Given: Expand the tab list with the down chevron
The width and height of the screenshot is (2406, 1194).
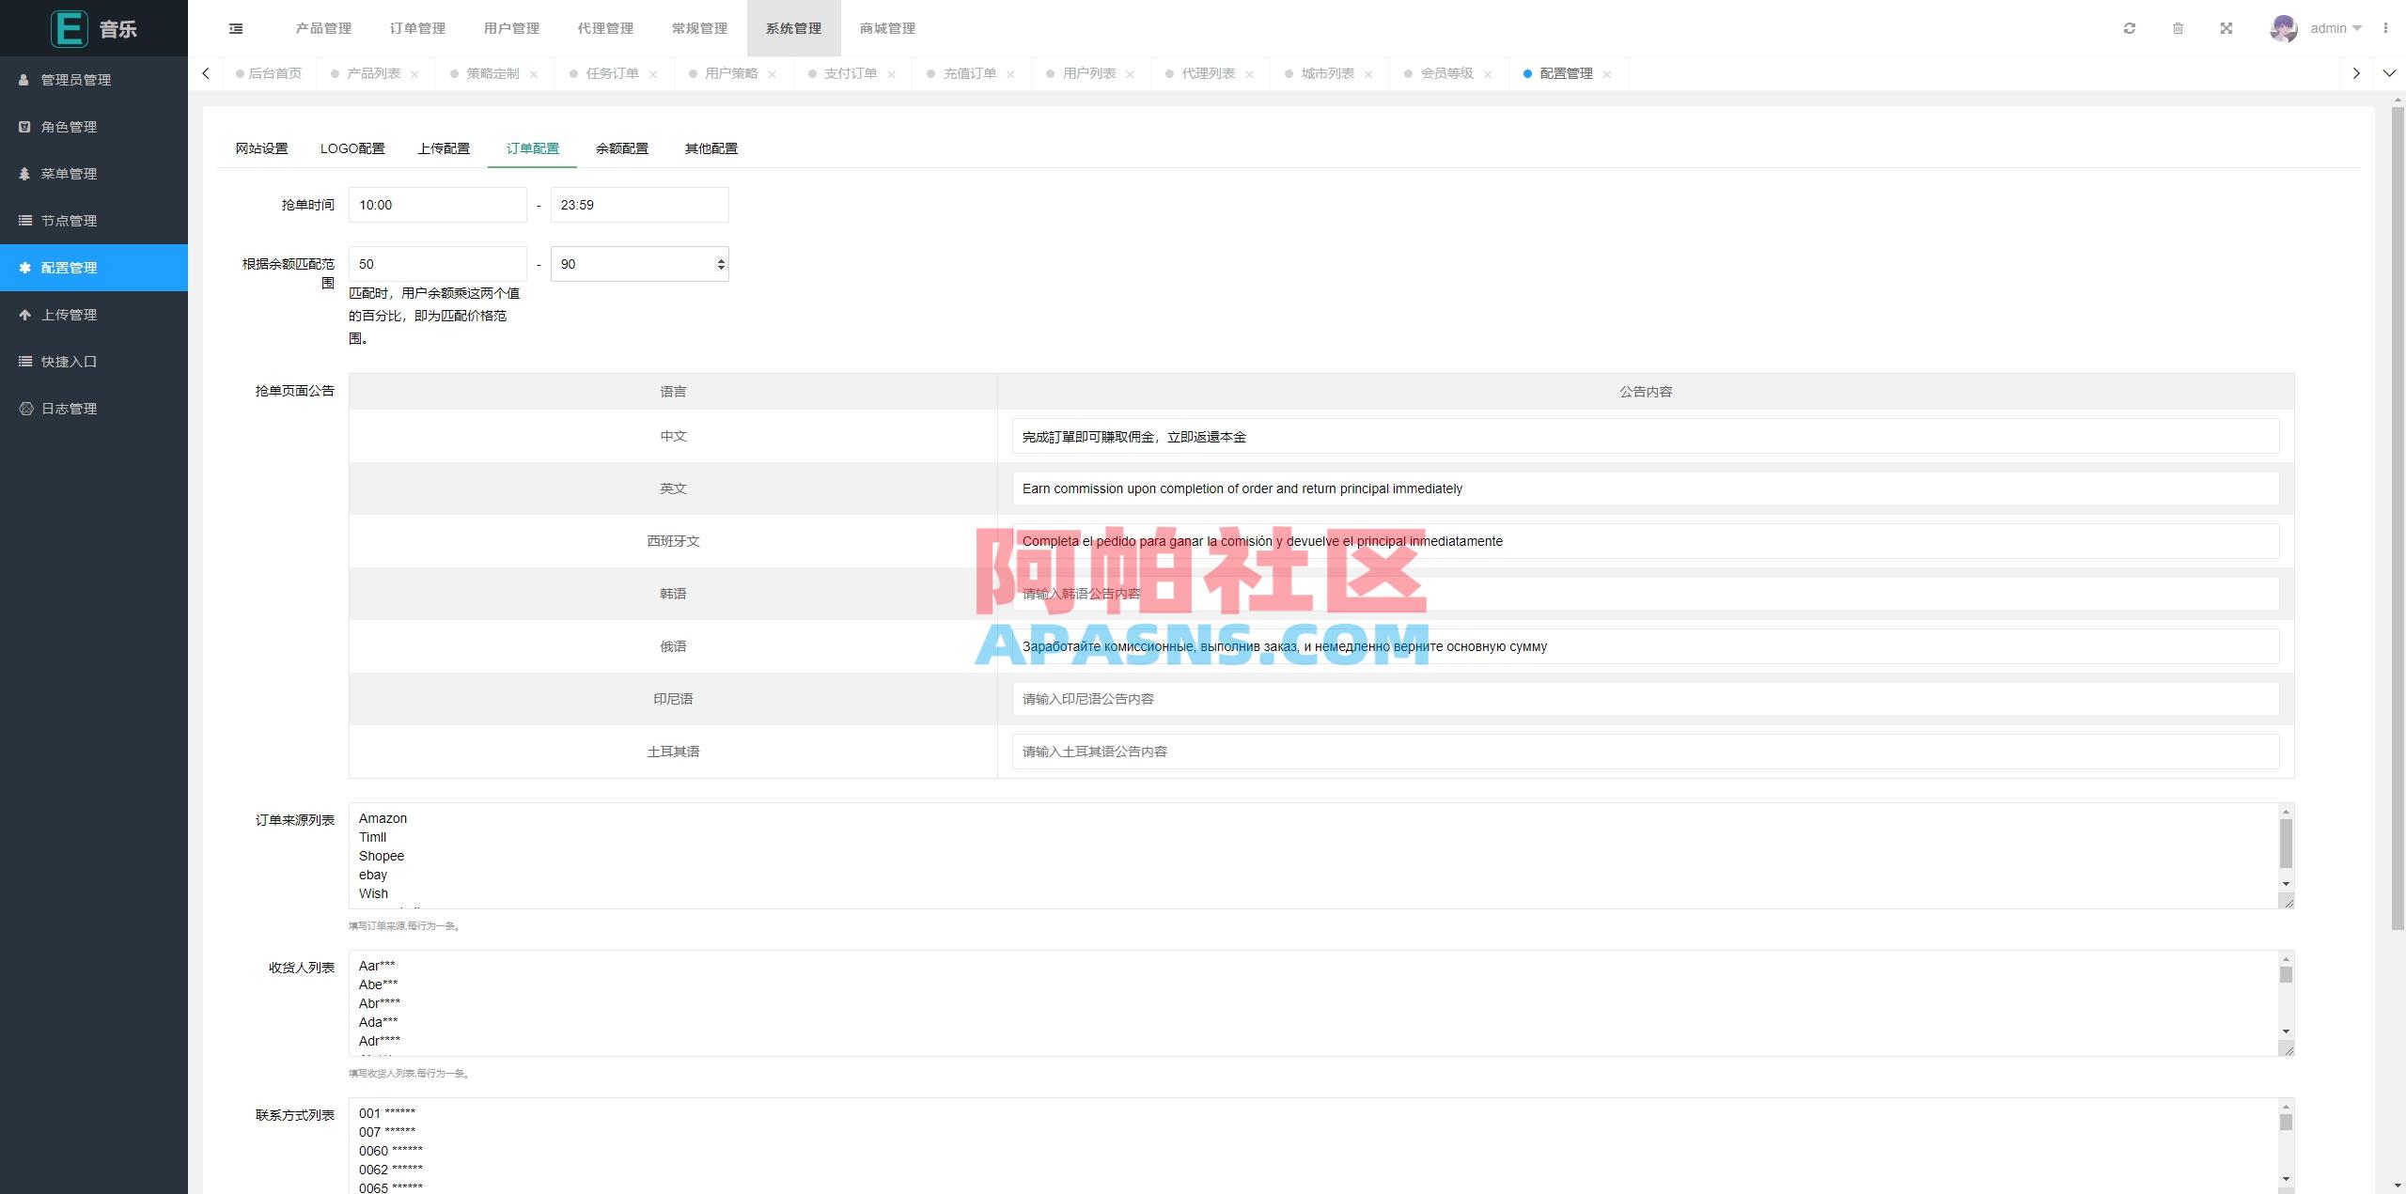Looking at the screenshot, I should [2388, 73].
